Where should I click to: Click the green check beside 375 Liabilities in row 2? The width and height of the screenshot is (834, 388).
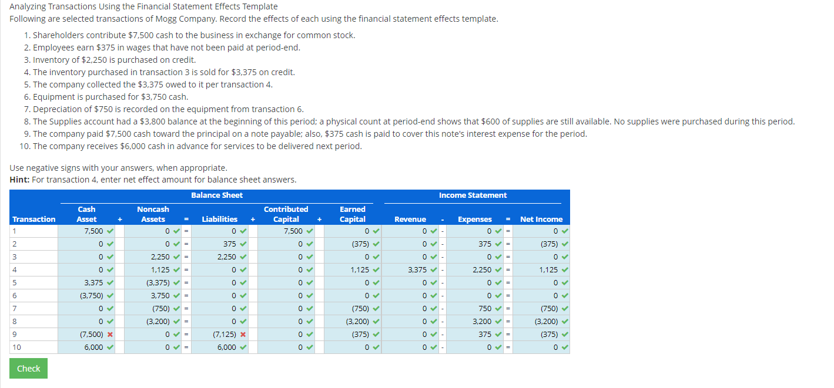[242, 244]
